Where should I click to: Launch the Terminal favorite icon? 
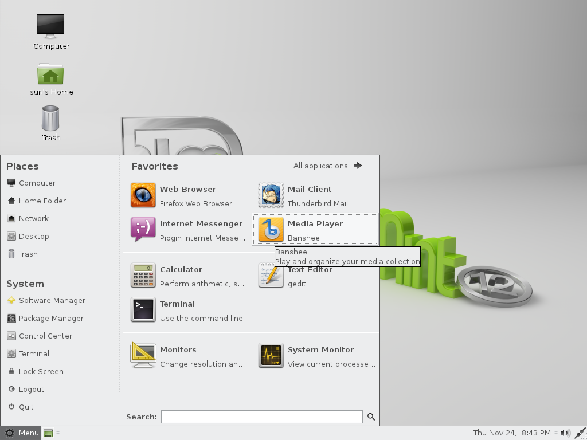143,310
